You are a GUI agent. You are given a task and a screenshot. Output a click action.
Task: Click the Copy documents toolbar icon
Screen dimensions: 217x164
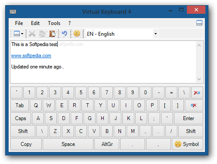pyautogui.click(x=42, y=34)
